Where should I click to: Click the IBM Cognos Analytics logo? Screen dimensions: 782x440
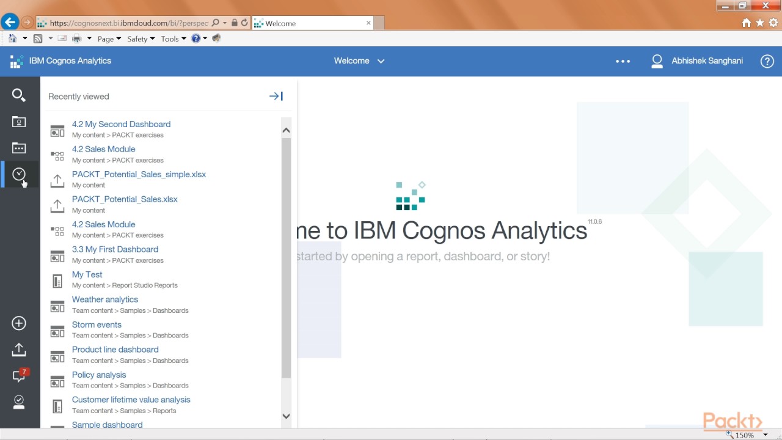coord(16,61)
